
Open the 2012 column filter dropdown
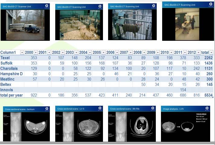pyautogui.click(x=199, y=52)
